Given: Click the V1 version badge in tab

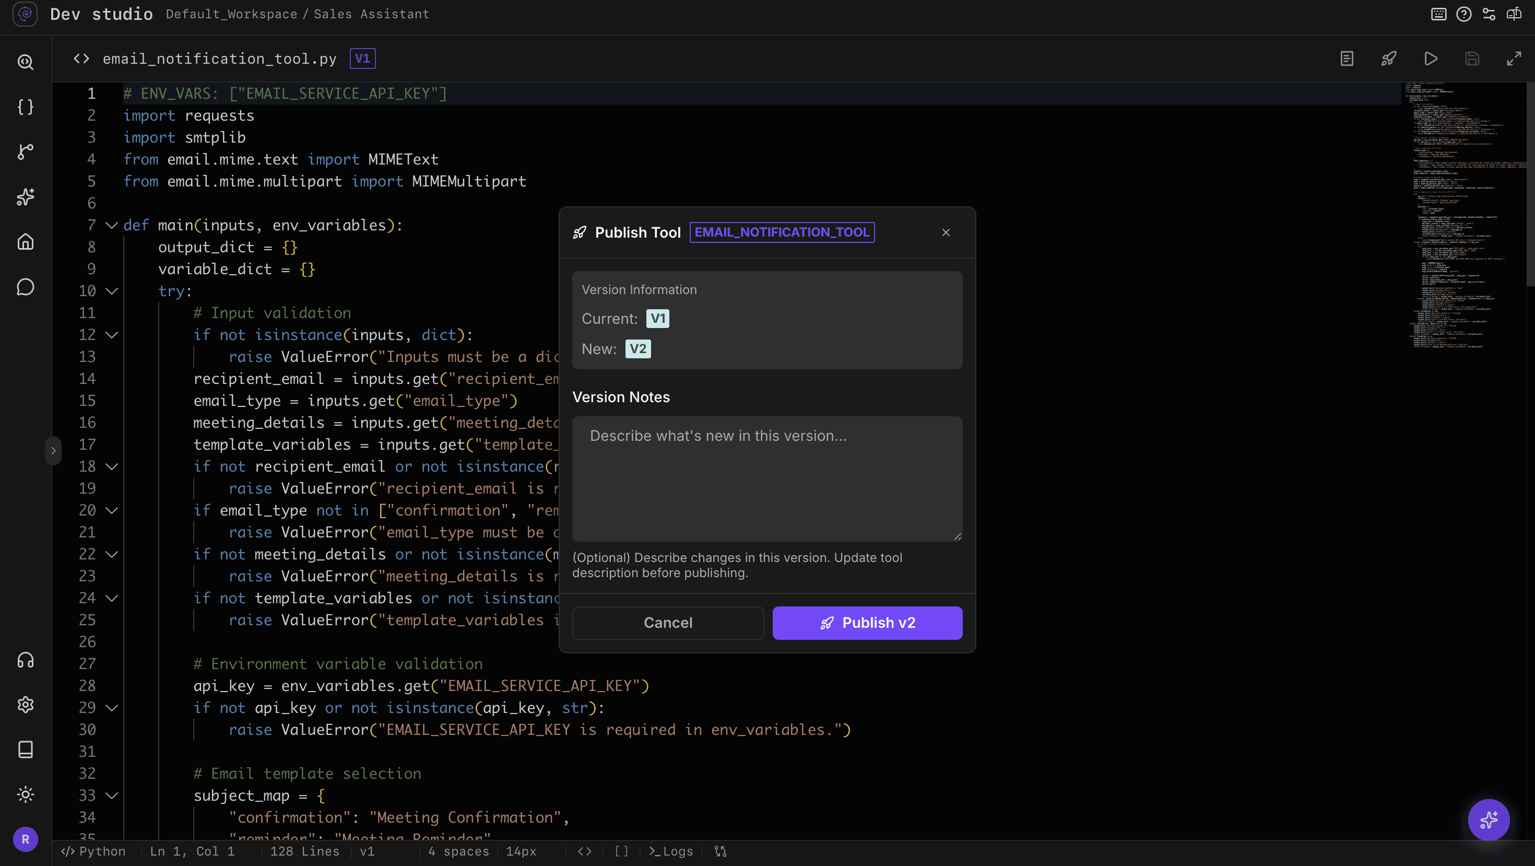Looking at the screenshot, I should 362,58.
